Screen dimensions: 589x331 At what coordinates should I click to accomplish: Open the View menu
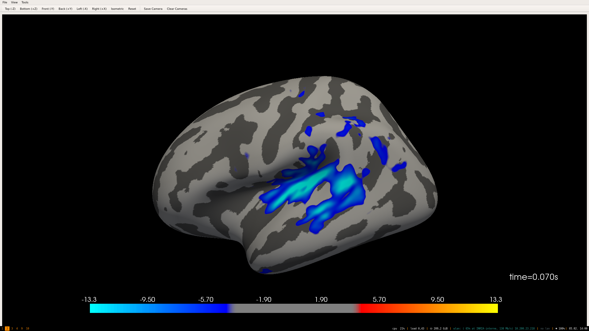pos(14,2)
